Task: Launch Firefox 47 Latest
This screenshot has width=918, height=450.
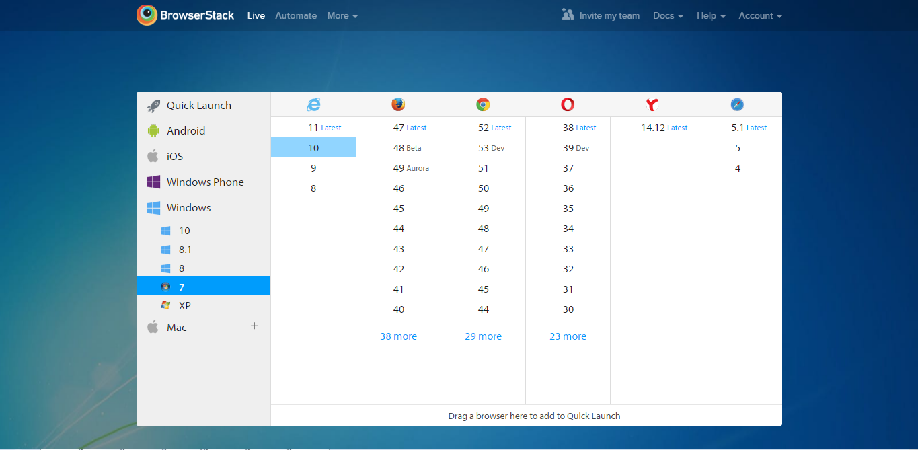Action: click(x=398, y=128)
